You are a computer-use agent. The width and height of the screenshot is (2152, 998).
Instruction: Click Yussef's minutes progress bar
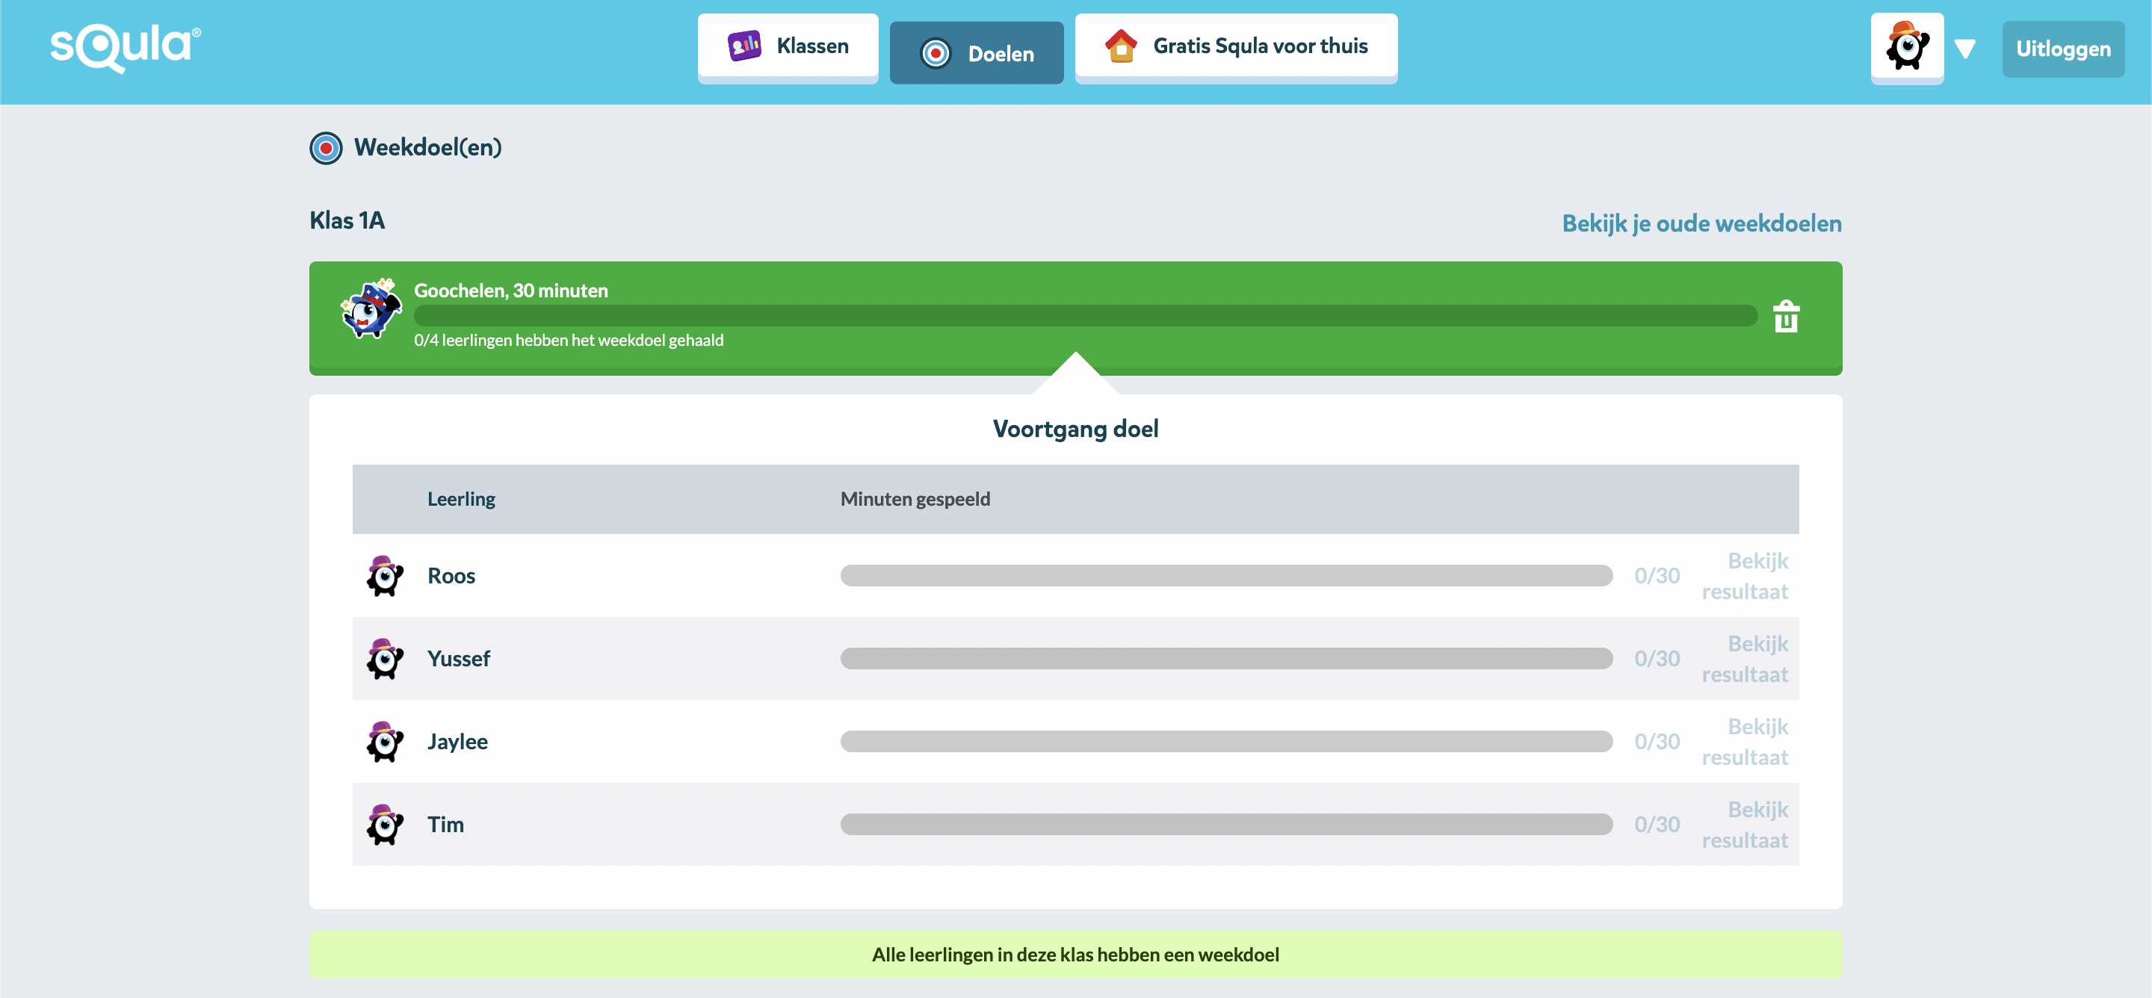(x=1226, y=658)
